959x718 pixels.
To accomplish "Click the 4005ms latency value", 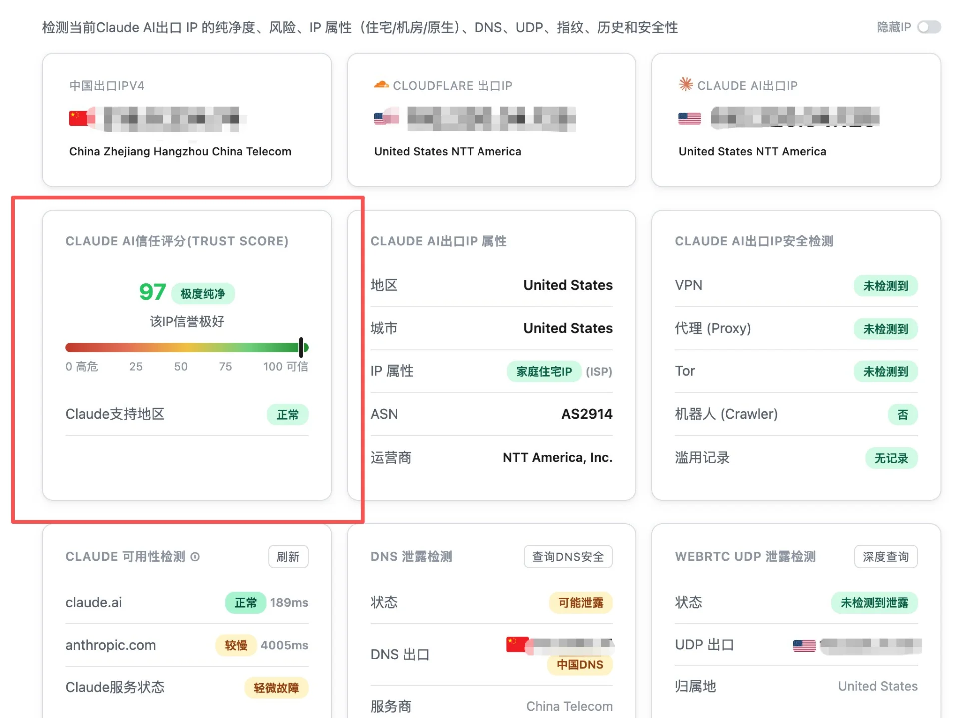I will (284, 645).
